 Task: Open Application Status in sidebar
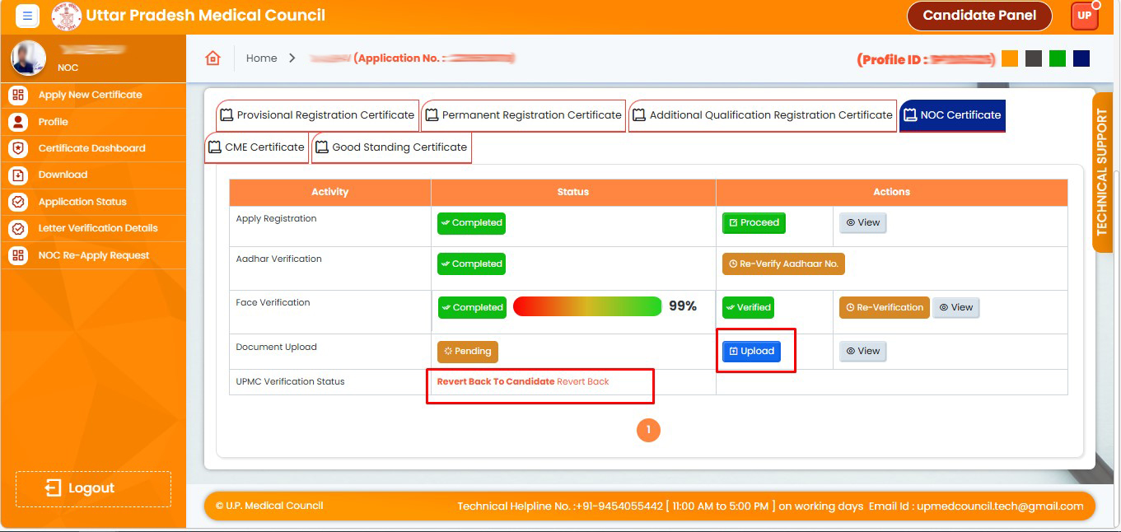[82, 202]
